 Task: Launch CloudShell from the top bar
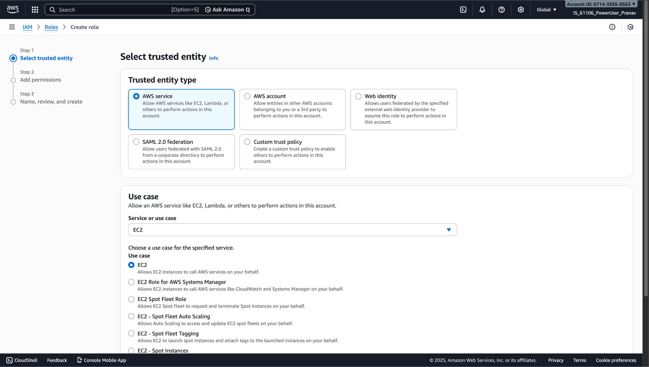(463, 9)
